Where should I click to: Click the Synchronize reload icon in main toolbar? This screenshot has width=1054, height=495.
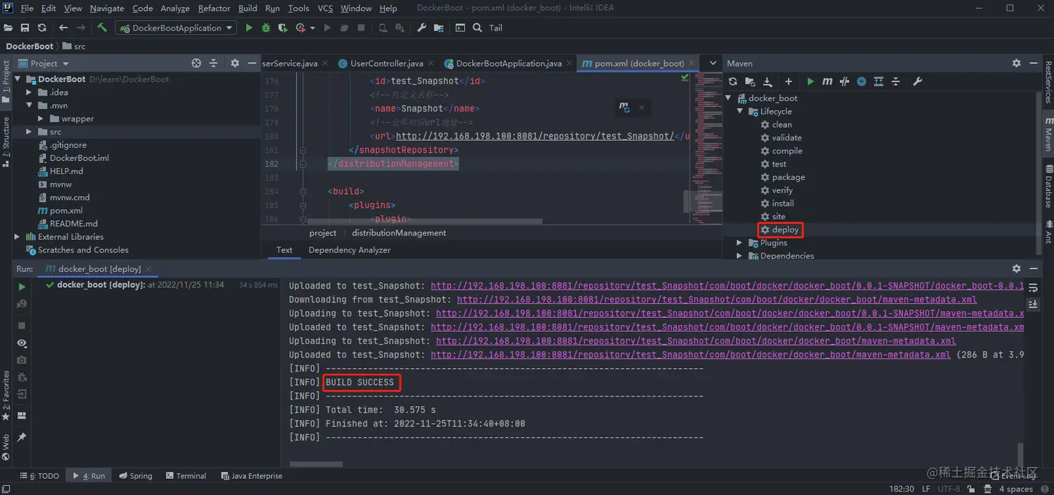click(x=42, y=28)
